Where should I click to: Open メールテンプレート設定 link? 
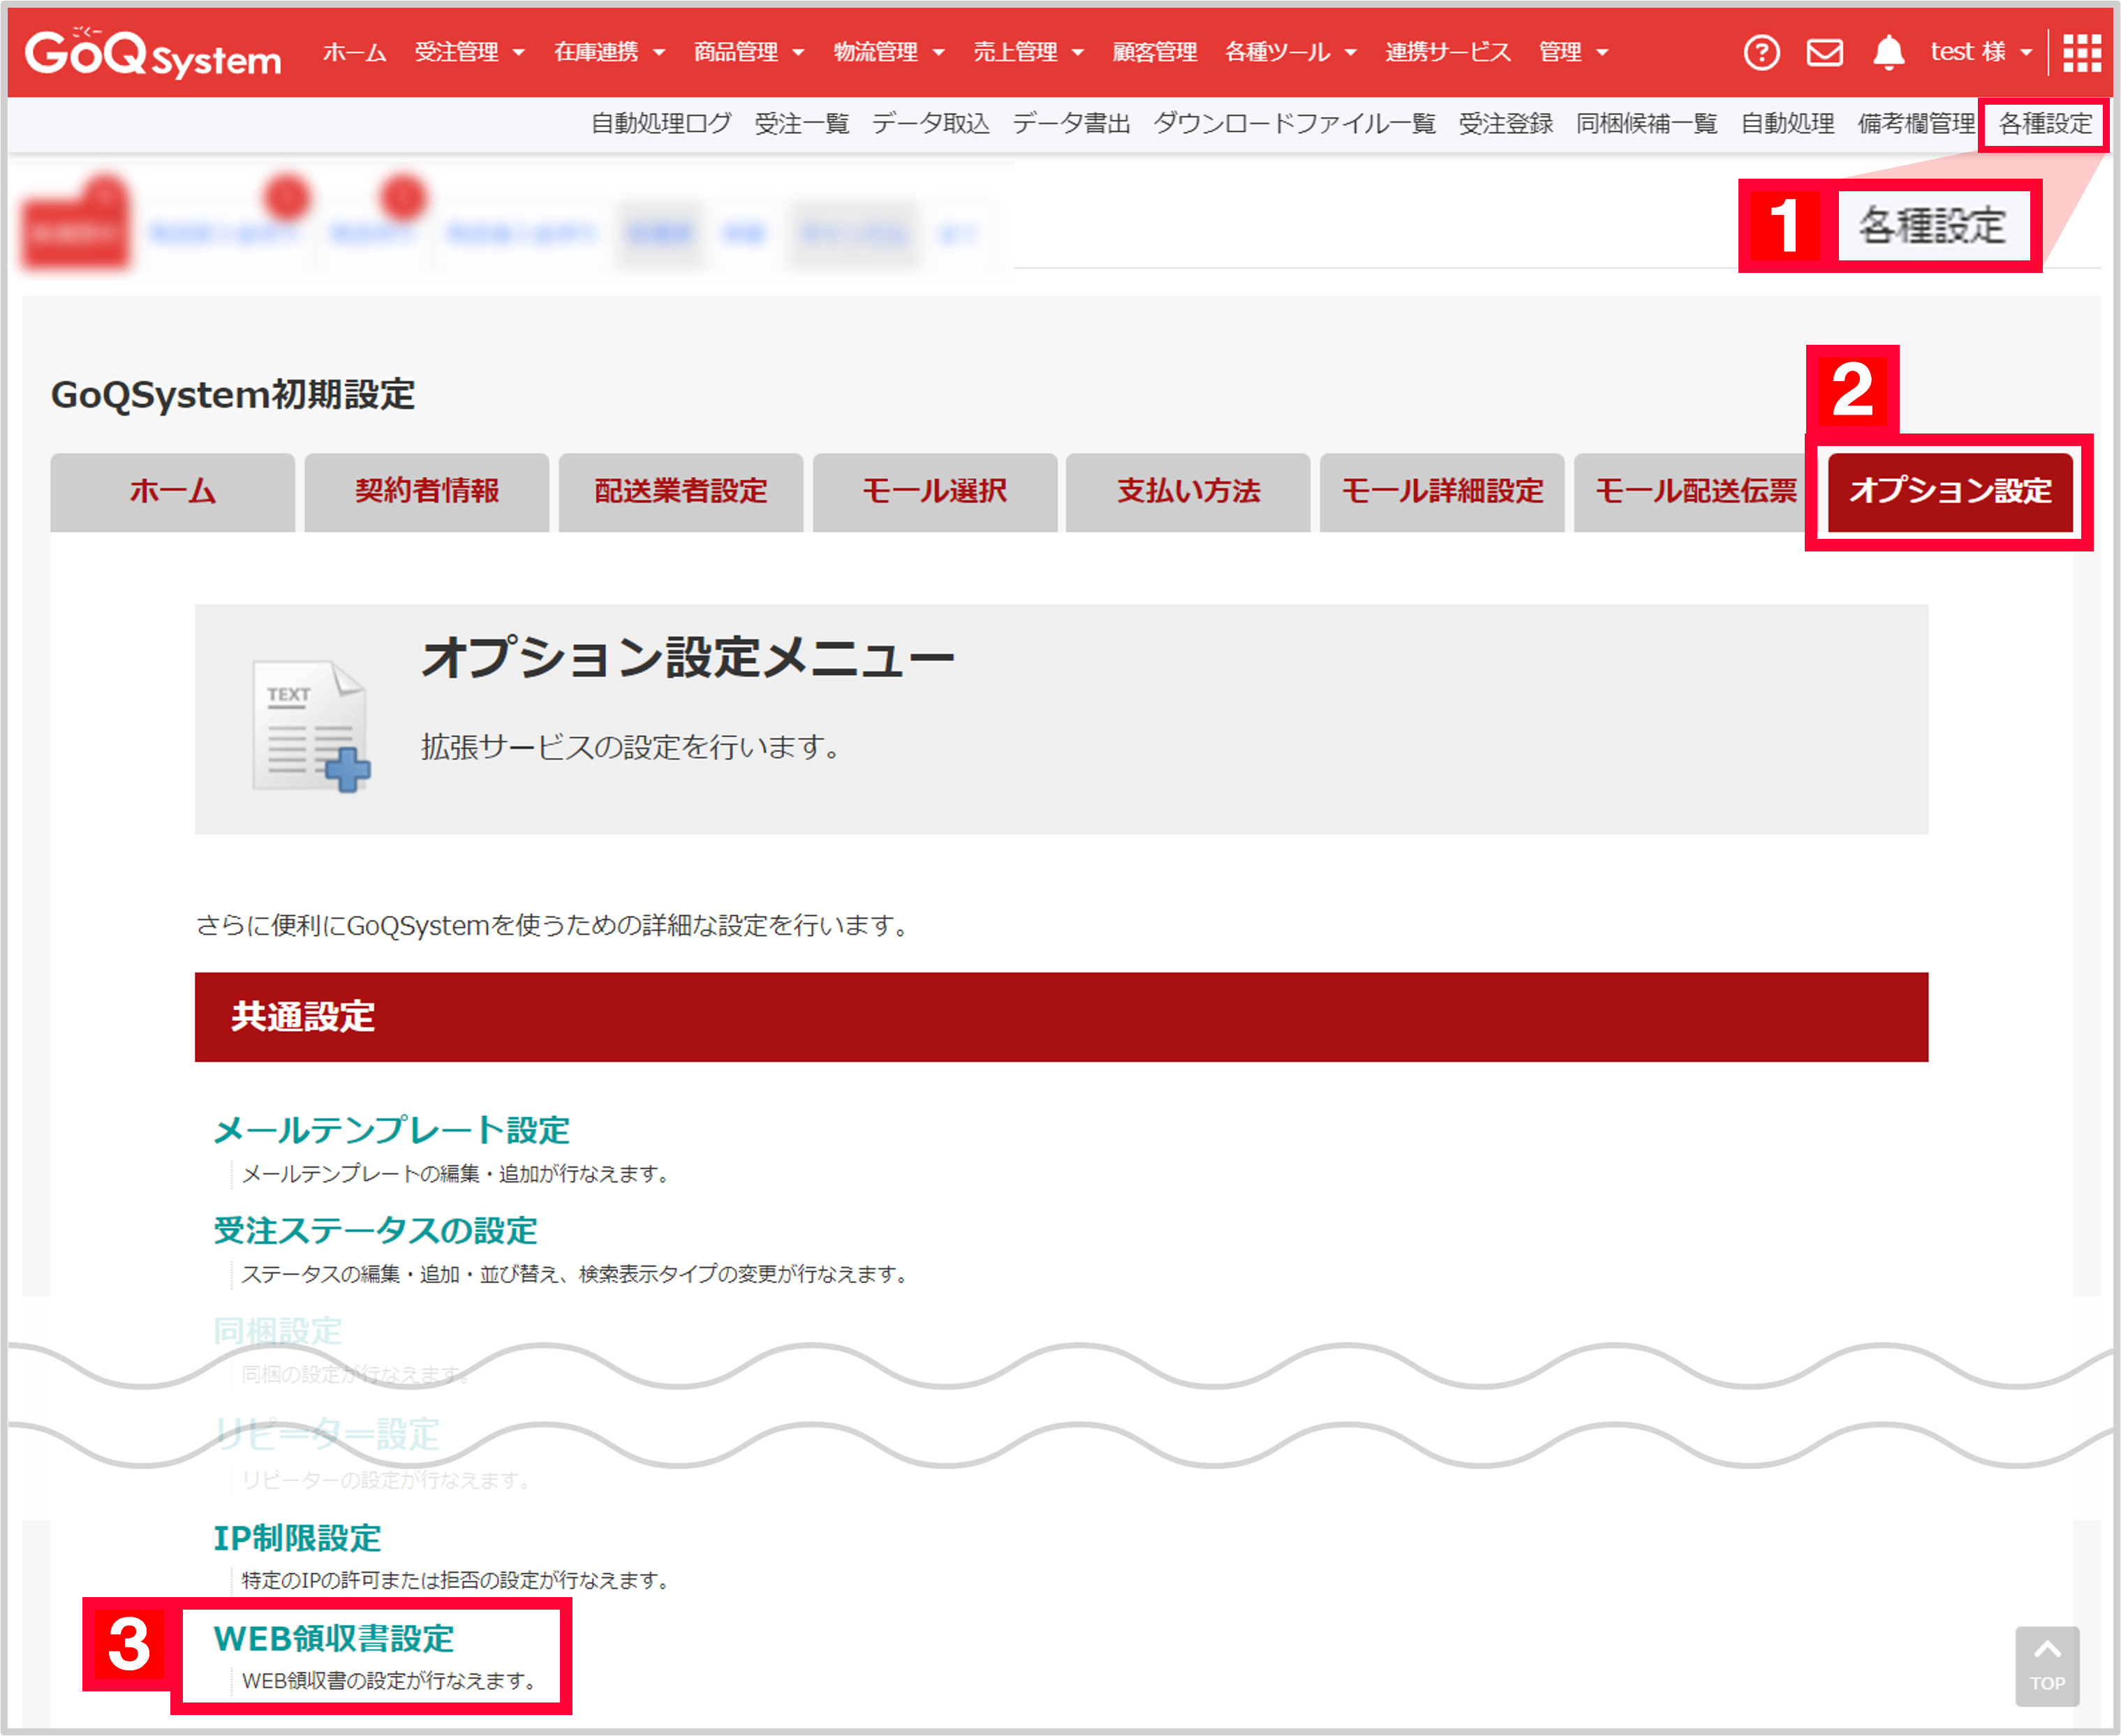(391, 1130)
